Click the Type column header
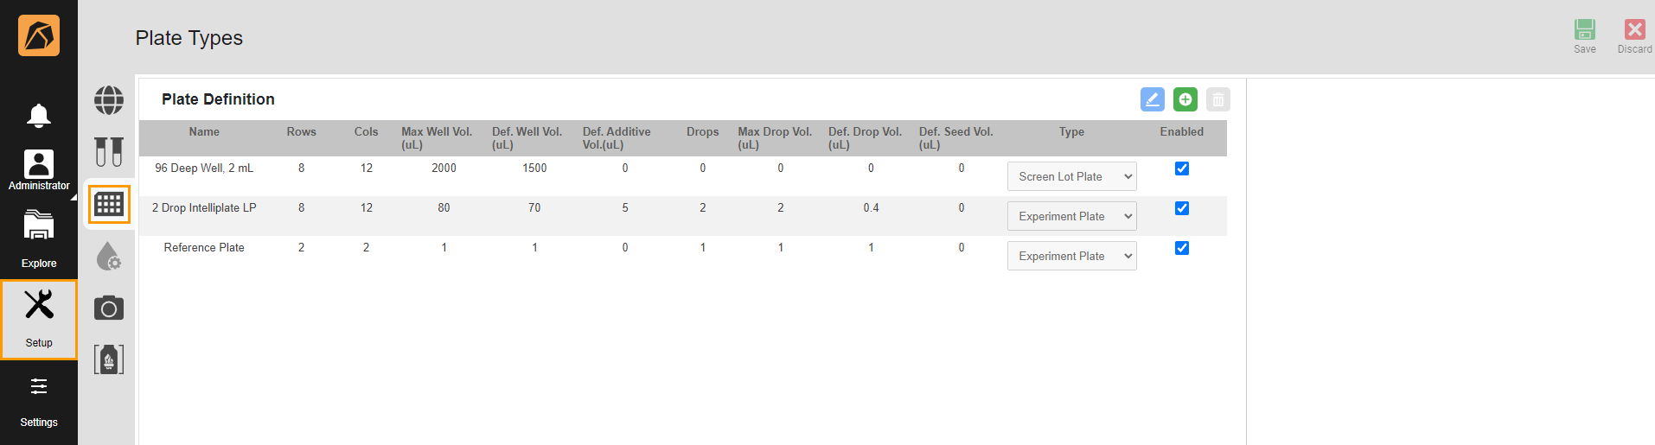Image resolution: width=1655 pixels, height=445 pixels. pos(1071,131)
